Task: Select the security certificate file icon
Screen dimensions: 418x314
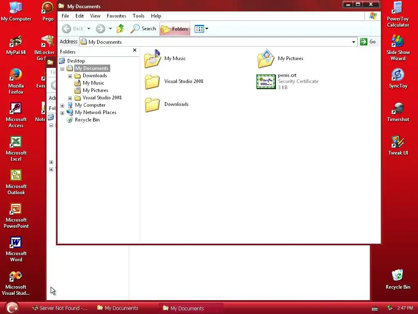Action: pyautogui.click(x=266, y=81)
